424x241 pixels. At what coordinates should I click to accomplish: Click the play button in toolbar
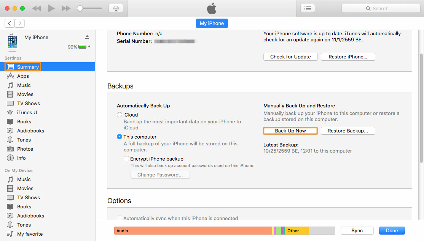pyautogui.click(x=51, y=8)
